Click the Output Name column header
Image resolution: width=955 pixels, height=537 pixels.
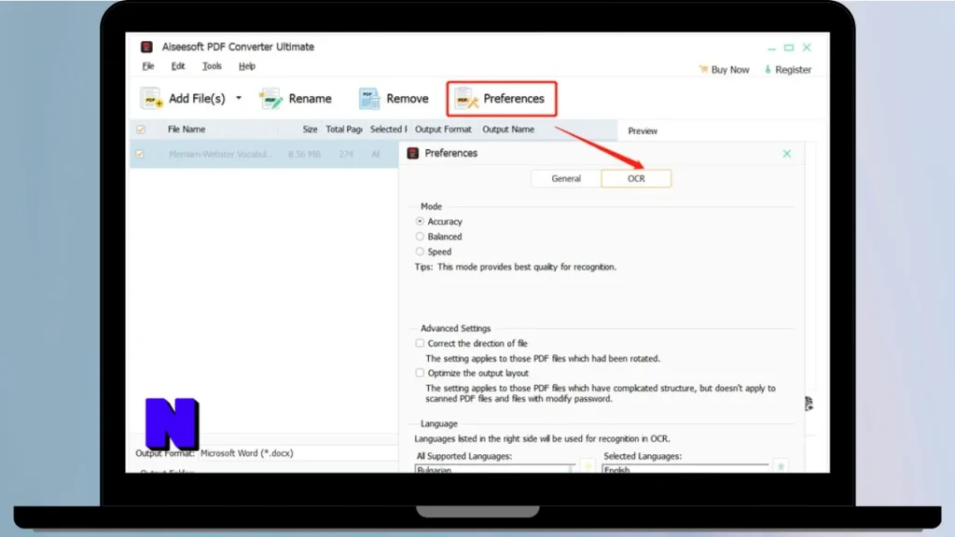[508, 129]
